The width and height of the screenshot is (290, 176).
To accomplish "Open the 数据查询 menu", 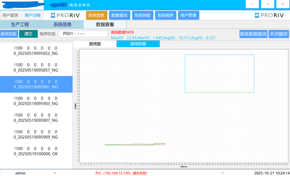I will pos(119,15).
